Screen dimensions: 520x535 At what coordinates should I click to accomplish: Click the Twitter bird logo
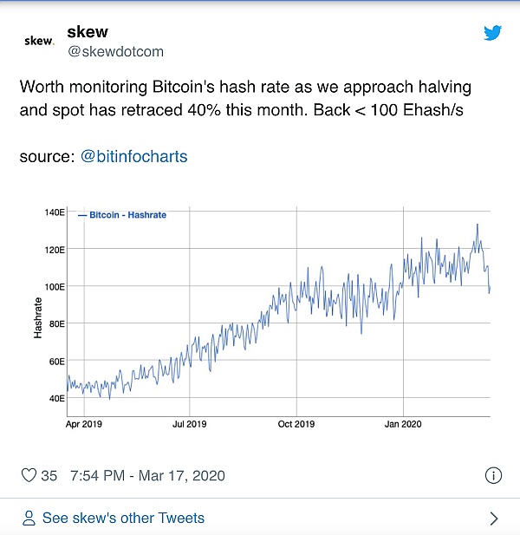[492, 33]
